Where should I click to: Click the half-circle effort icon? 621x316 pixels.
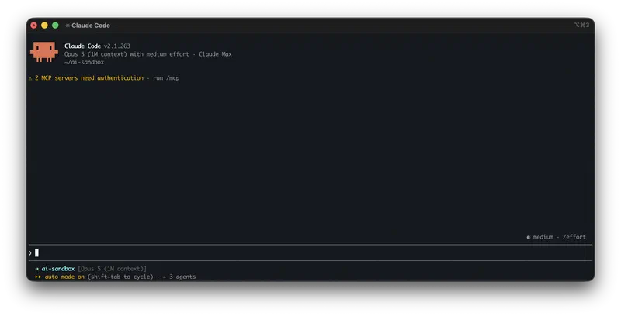(x=529, y=238)
